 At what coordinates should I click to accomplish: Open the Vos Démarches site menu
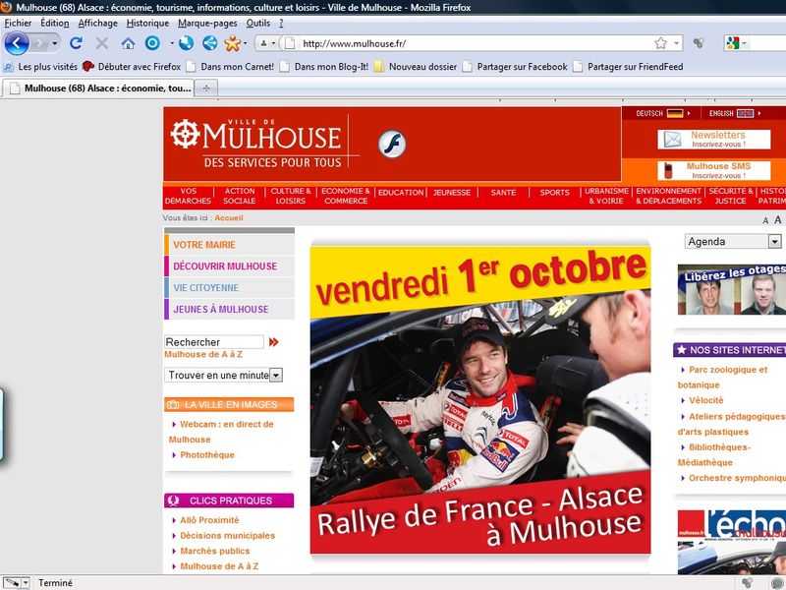188,196
